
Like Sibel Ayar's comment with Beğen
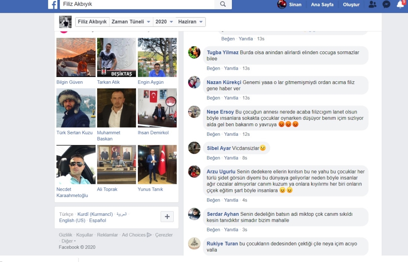coord(213,158)
